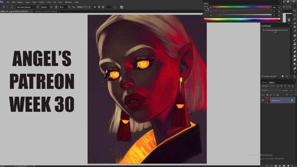Create a new tool preset
297x167 pixels.
[x=283, y=76]
